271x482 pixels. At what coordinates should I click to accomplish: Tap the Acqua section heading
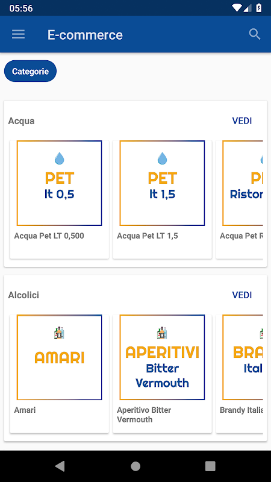click(x=21, y=121)
